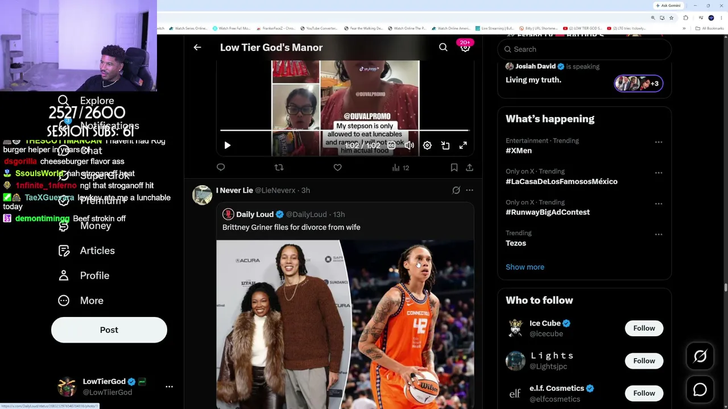View analytics showing 12 views
Image resolution: width=728 pixels, height=409 pixels.
tap(400, 168)
